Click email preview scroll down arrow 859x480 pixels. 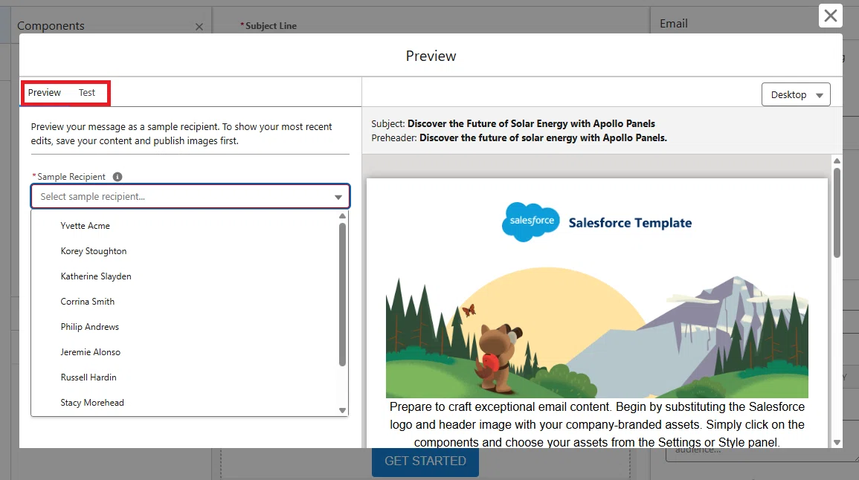(x=837, y=441)
